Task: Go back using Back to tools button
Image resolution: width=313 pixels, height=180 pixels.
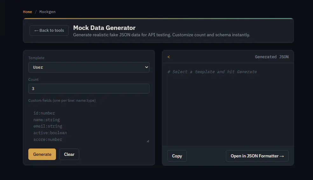Action: pos(49,30)
